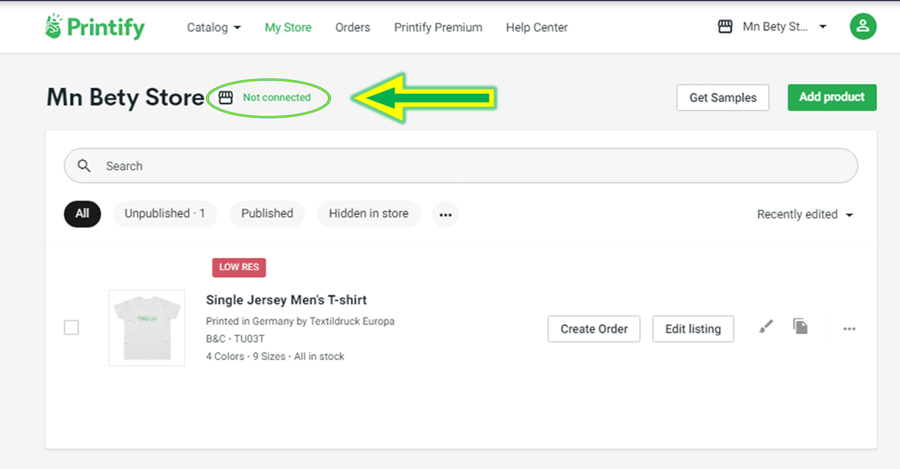Filter by Unpublished · 1

[165, 214]
